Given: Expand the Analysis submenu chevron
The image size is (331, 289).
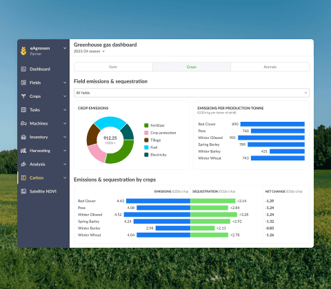Looking at the screenshot, I should [65, 164].
